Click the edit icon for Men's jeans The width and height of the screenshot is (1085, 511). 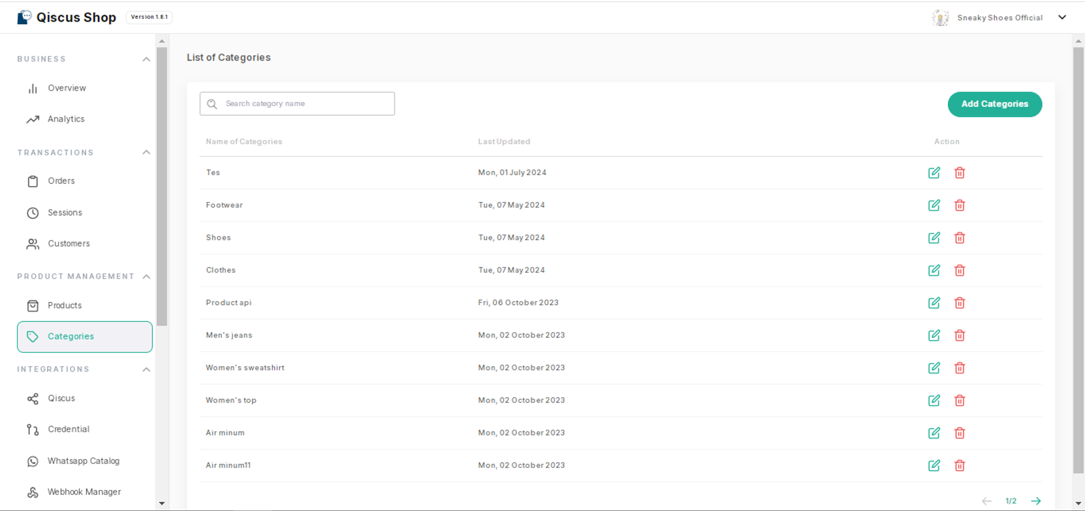(x=934, y=335)
